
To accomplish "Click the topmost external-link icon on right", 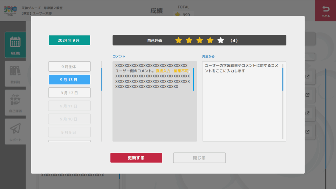I will tap(307, 76).
